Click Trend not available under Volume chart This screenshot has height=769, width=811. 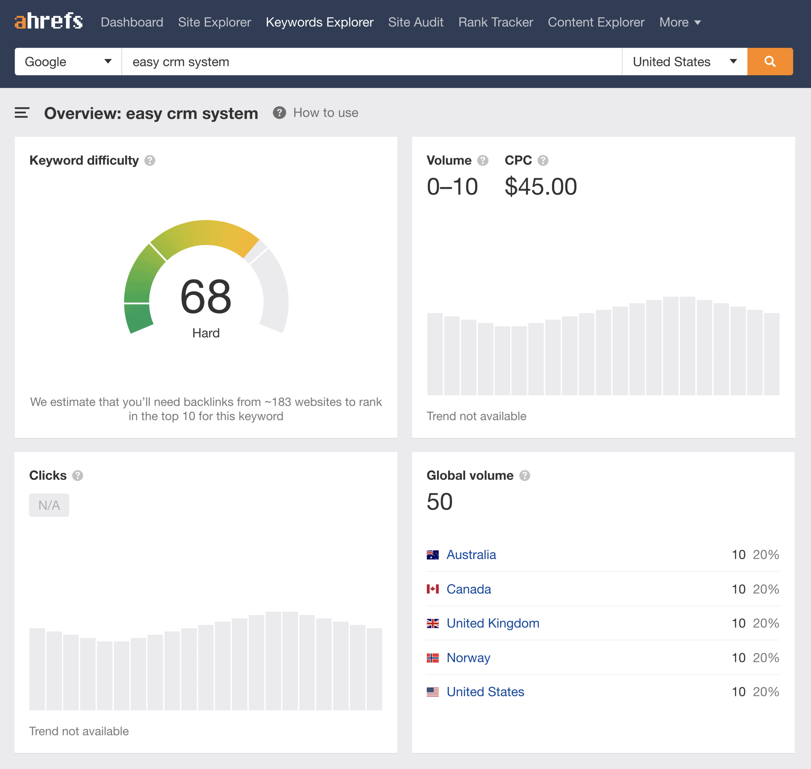tap(476, 416)
